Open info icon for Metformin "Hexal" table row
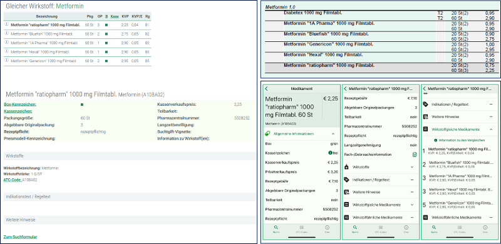The width and height of the screenshot is (501, 244). (6, 51)
